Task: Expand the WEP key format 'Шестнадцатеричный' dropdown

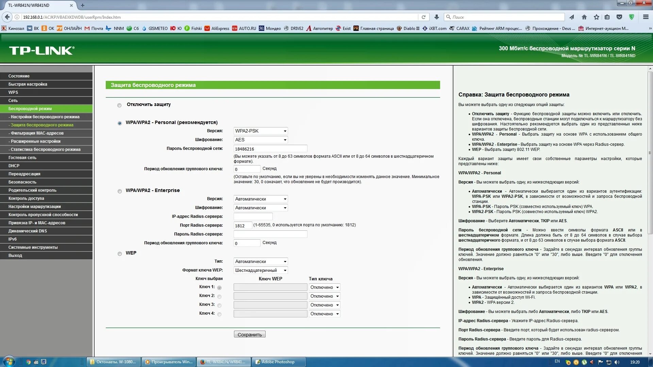Action: (261, 270)
